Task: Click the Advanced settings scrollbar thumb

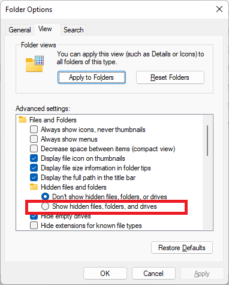Action: coord(207,140)
